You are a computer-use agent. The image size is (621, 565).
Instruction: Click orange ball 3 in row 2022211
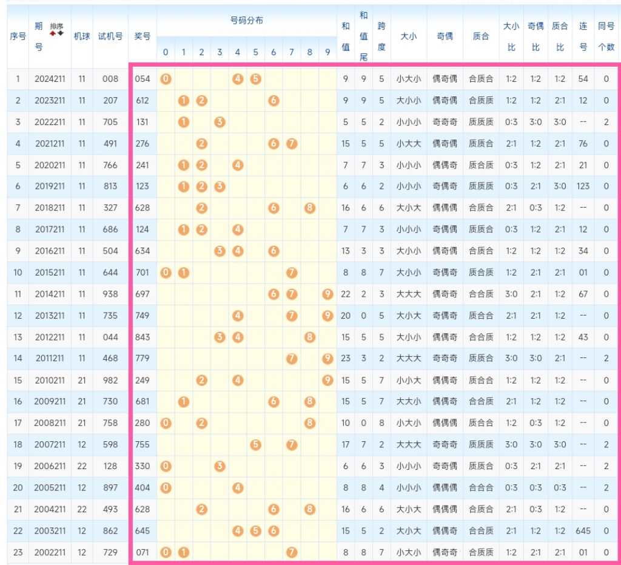[220, 122]
